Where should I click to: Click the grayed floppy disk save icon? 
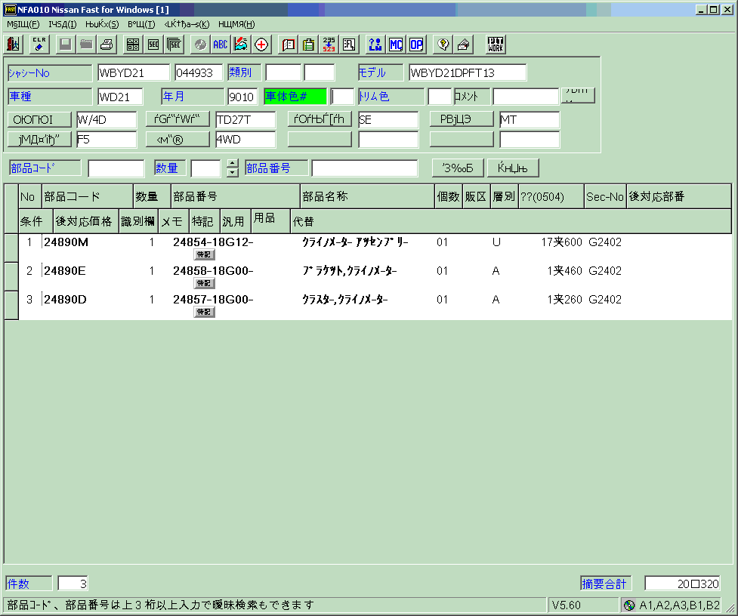tap(66, 45)
